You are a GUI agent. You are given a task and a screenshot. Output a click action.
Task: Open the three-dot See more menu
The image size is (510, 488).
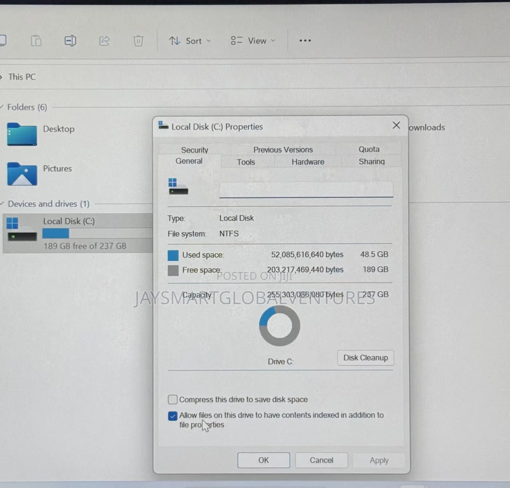pos(305,40)
